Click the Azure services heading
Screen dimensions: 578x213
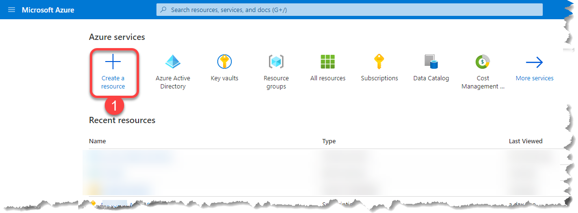pyautogui.click(x=117, y=37)
